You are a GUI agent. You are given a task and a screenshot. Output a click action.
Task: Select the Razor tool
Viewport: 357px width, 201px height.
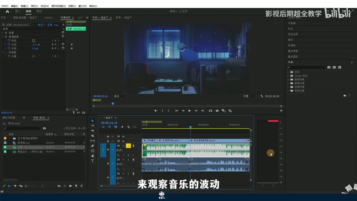(x=93, y=136)
